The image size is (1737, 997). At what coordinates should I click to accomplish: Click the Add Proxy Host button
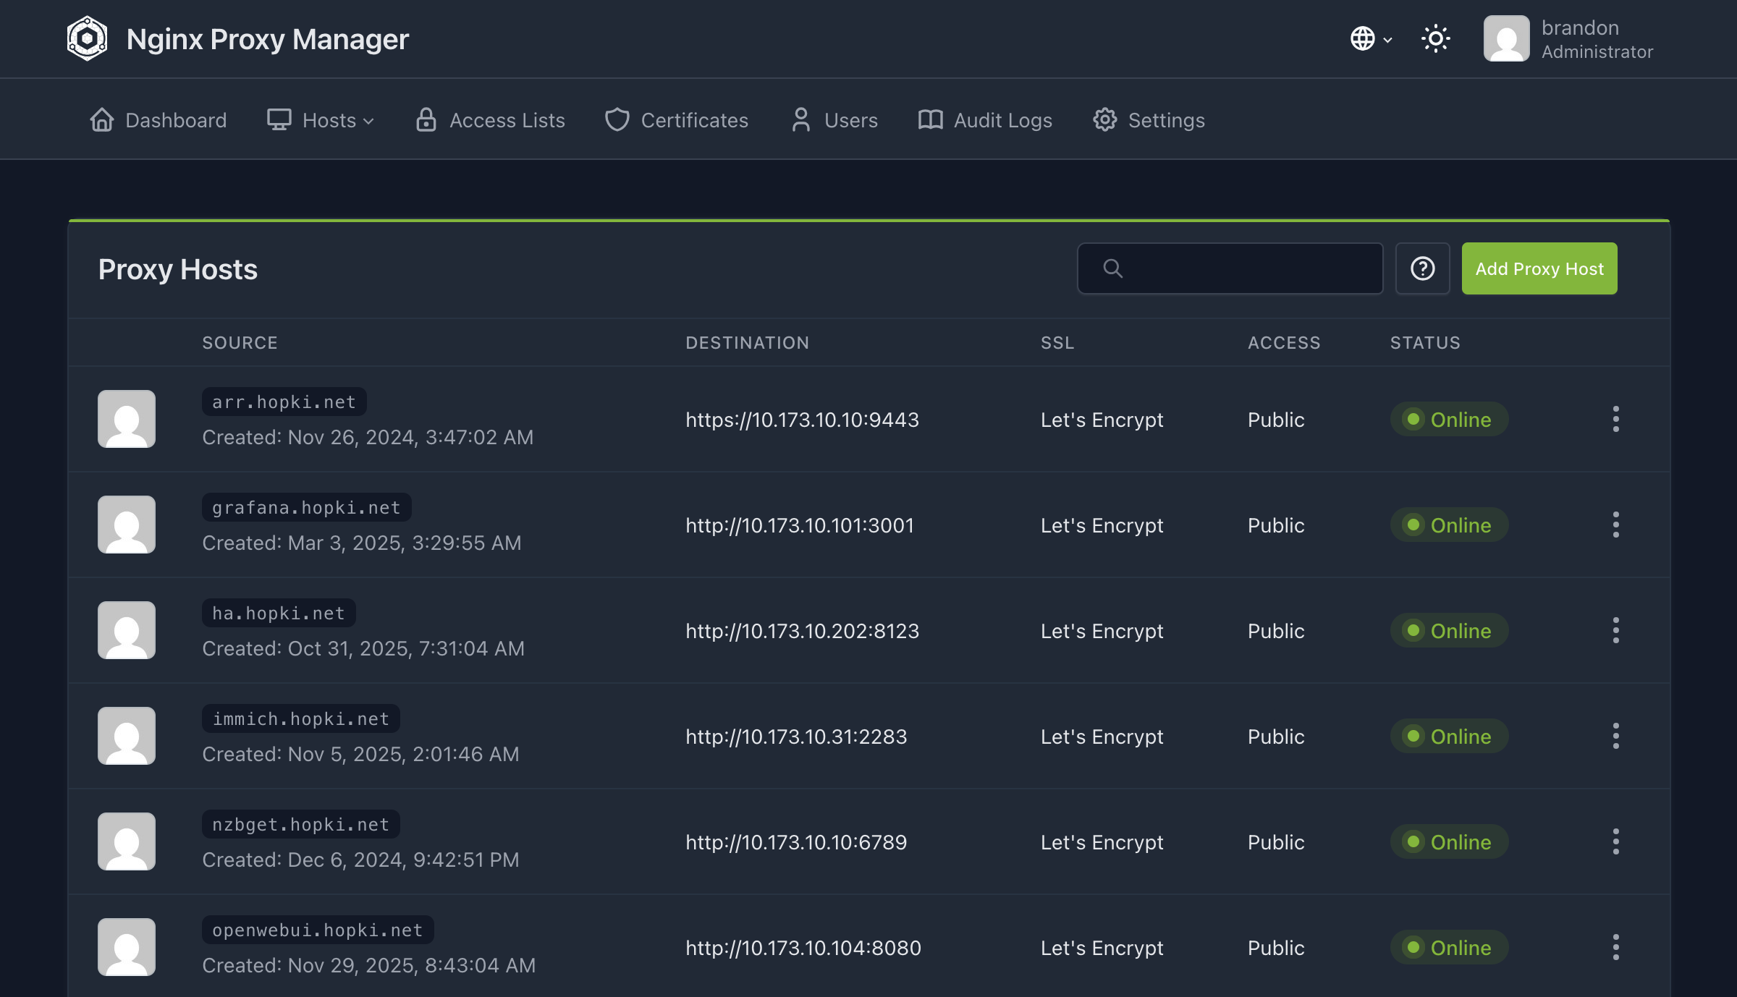tap(1539, 268)
